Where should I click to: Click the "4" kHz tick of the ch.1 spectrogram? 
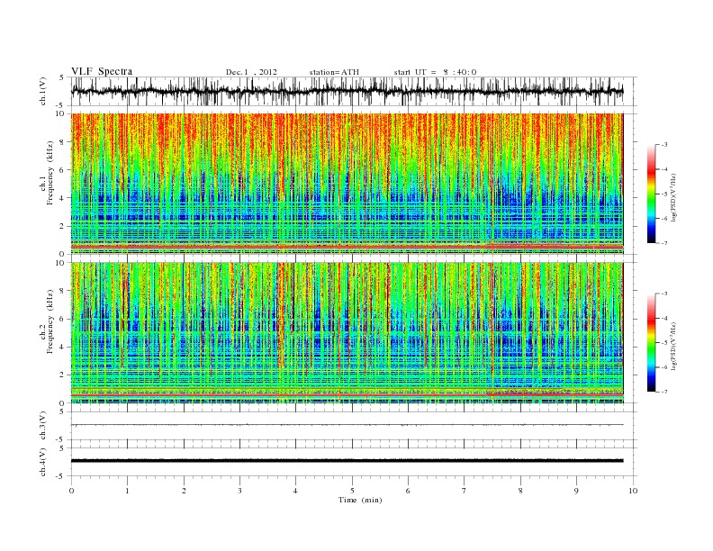(63, 198)
